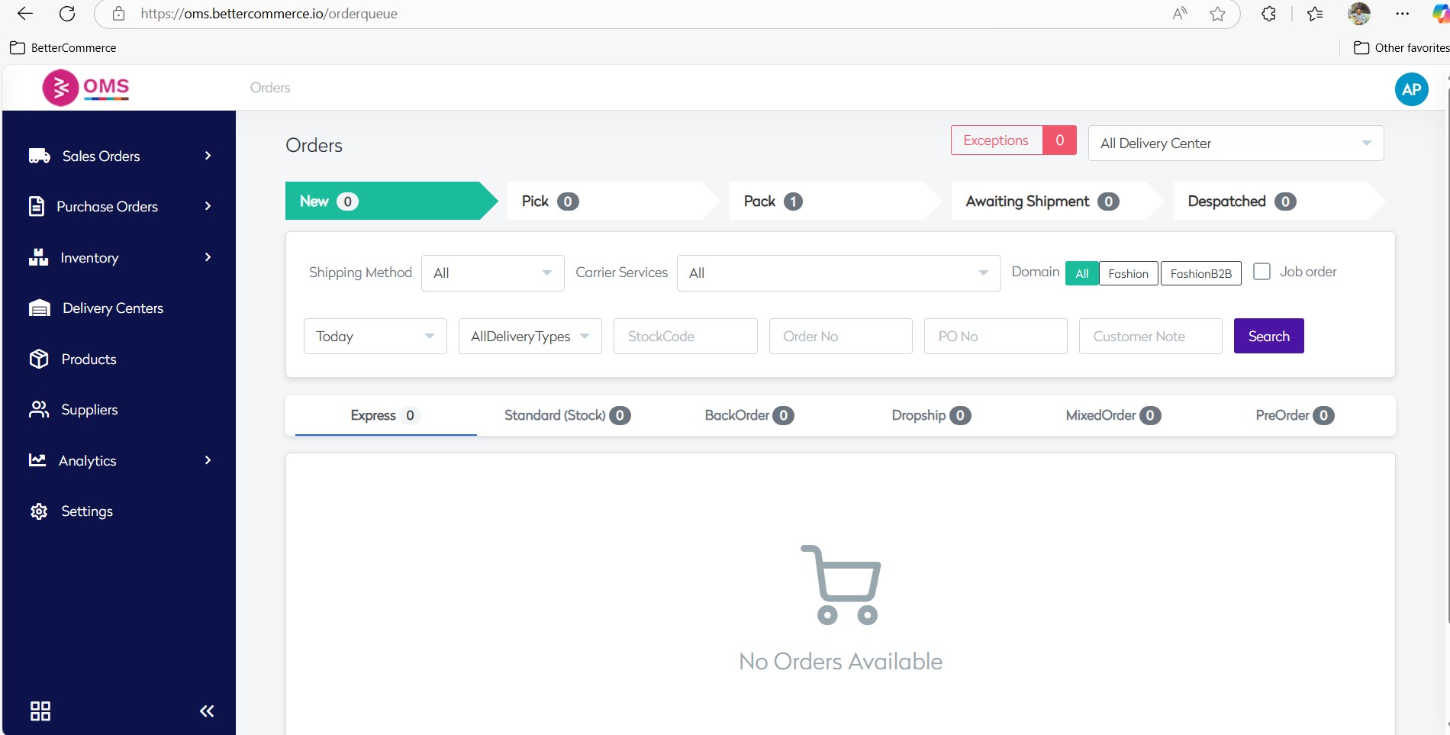Focus the Order No input field
The height and width of the screenshot is (735, 1450).
click(x=840, y=337)
